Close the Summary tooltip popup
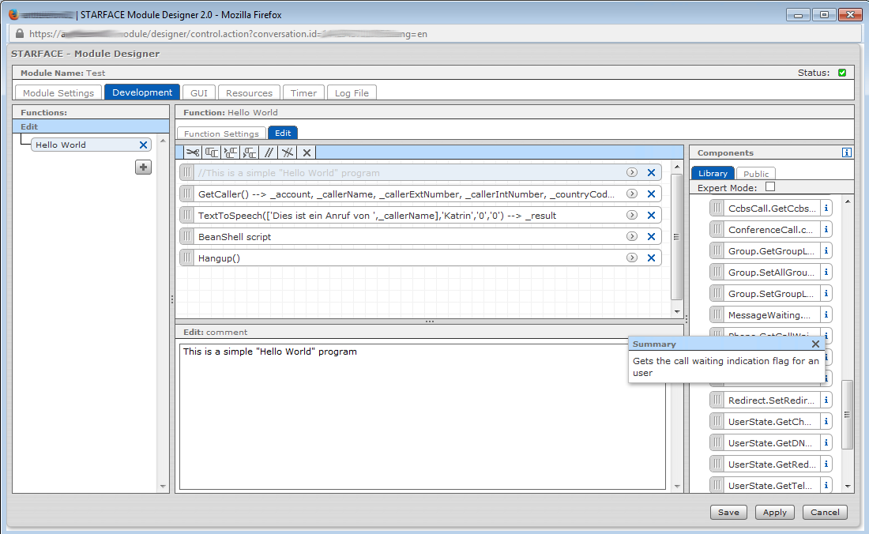This screenshot has width=869, height=534. coord(815,344)
